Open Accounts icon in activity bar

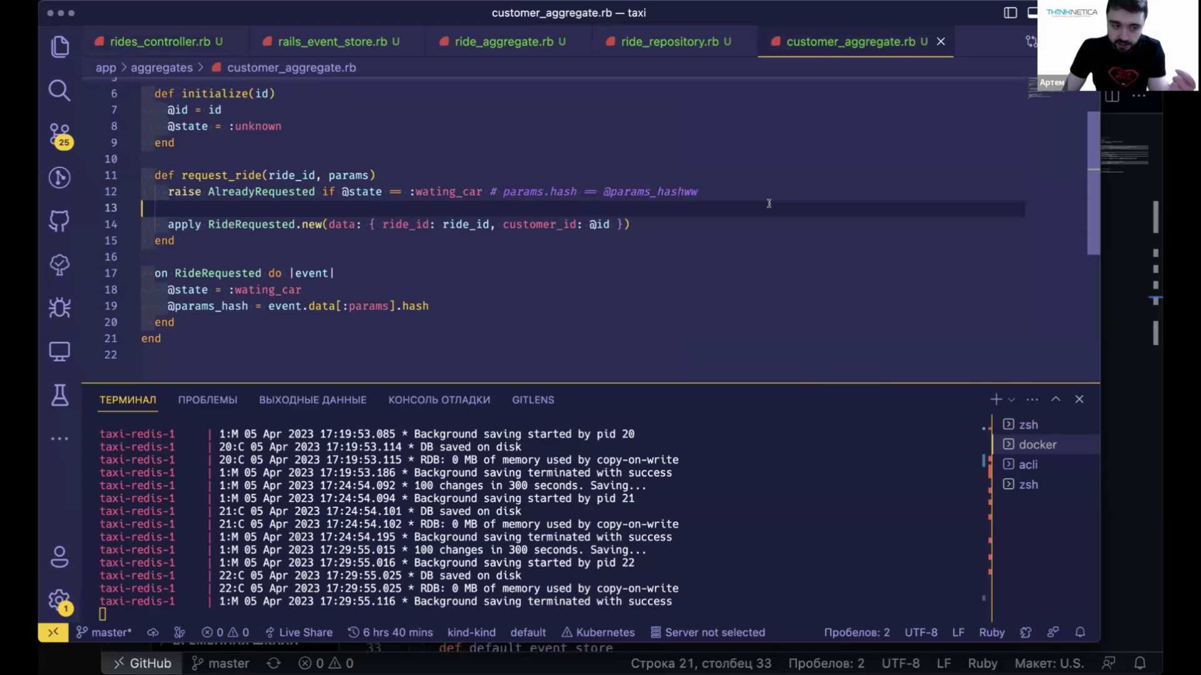tap(59, 557)
